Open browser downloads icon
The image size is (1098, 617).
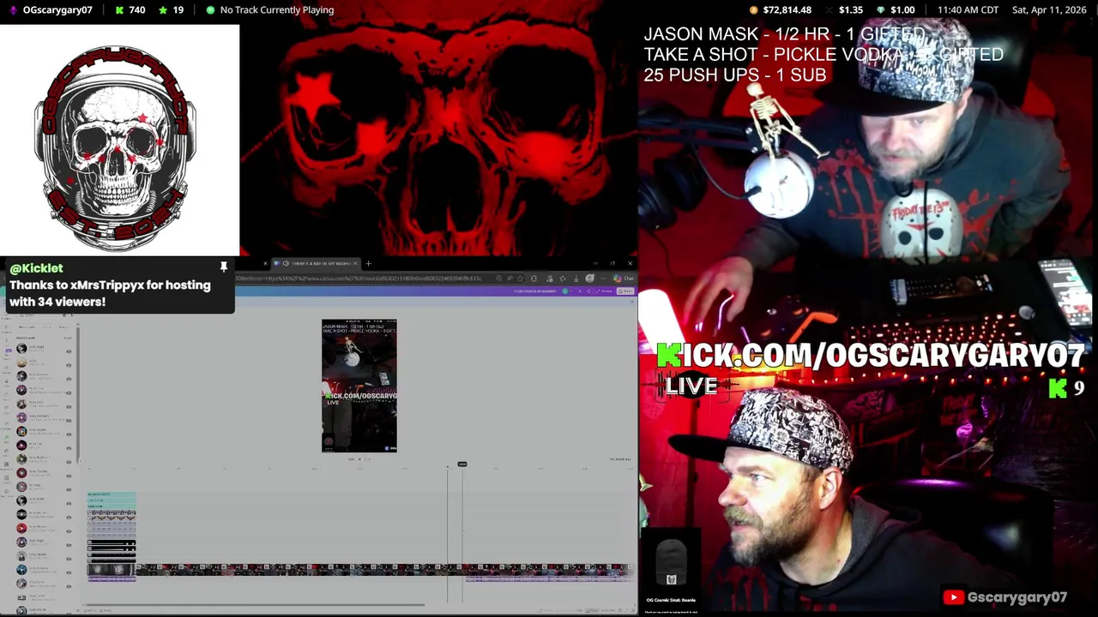tap(576, 279)
